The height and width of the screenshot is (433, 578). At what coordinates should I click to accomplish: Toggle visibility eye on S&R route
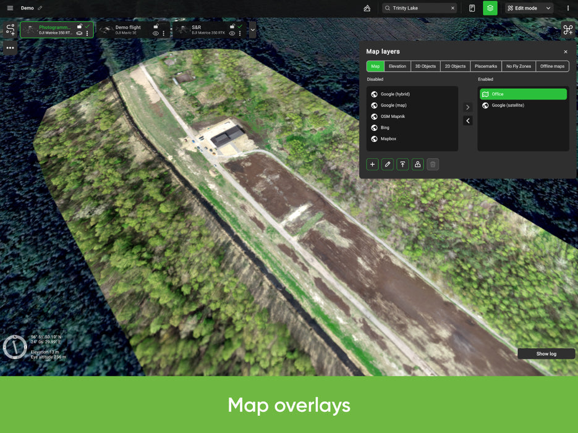click(232, 33)
